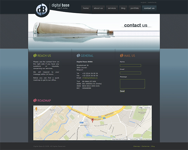Click the Send button
The width and height of the screenshot is (188, 150).
122,91
